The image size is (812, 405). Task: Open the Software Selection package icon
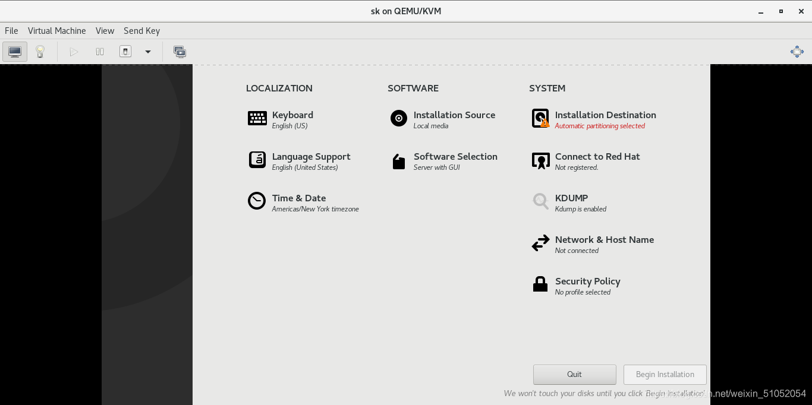coord(399,161)
